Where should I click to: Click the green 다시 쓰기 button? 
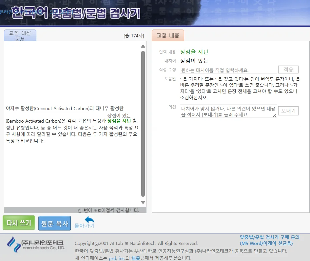pyautogui.click(x=19, y=223)
